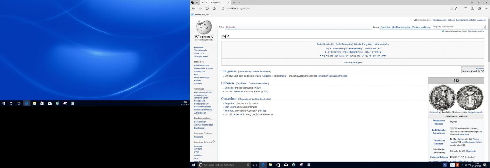Open Task View beside the Cortana search box
The width and height of the screenshot is (490, 168).
(255, 165)
